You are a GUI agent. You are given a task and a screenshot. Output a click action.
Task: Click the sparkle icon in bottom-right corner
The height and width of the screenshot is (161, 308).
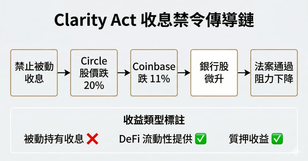tap(296, 151)
